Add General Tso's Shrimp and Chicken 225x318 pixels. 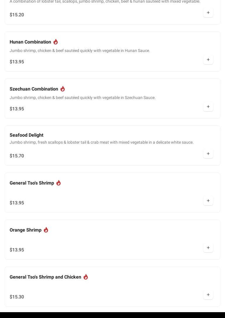pos(208,295)
